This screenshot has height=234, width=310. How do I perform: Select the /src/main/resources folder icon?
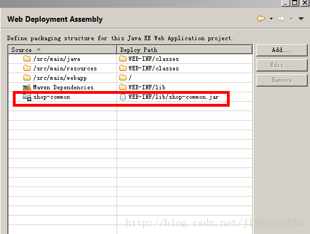pyautogui.click(x=27, y=68)
